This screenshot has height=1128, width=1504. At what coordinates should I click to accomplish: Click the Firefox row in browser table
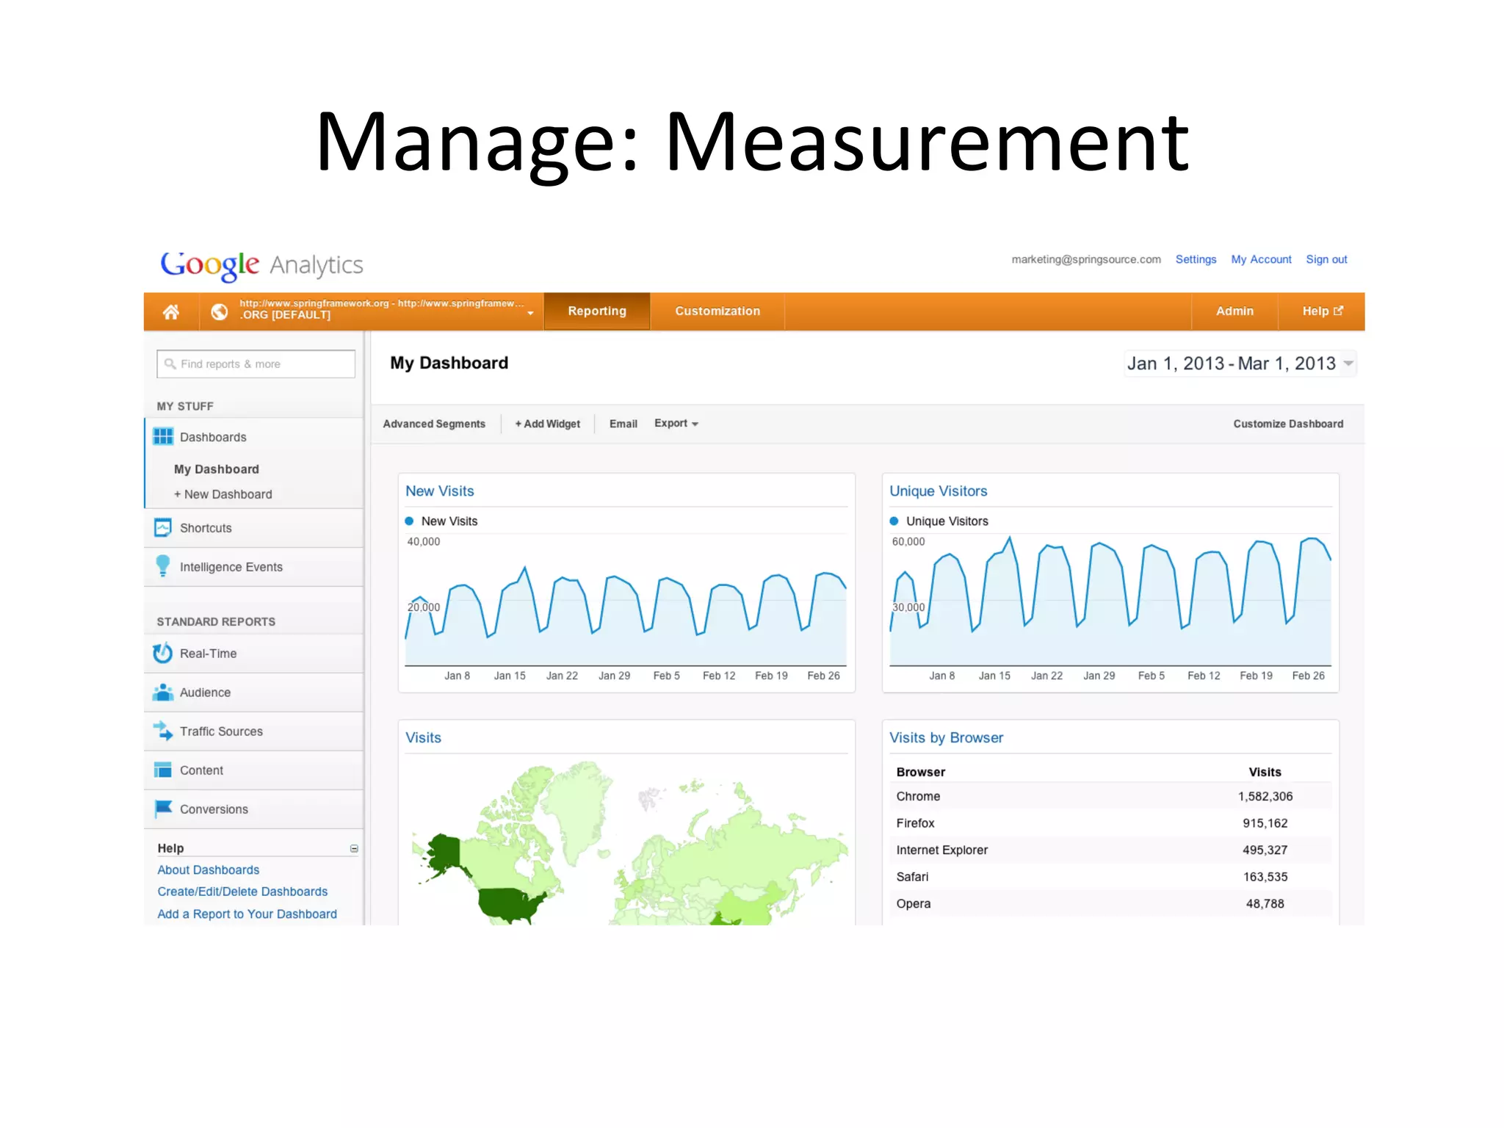(x=1110, y=823)
